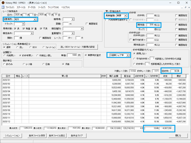Open the ヘルプ(H) menu
This screenshot has width=191, height=143.
pyautogui.click(x=65, y=7)
